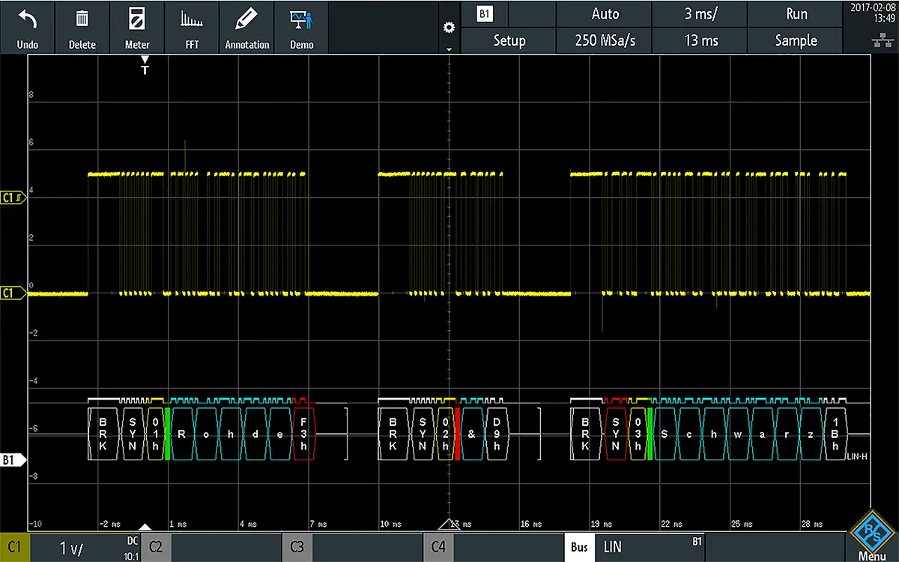The height and width of the screenshot is (562, 899).
Task: Select the w data byte in Schwarz frame
Action: click(x=739, y=433)
